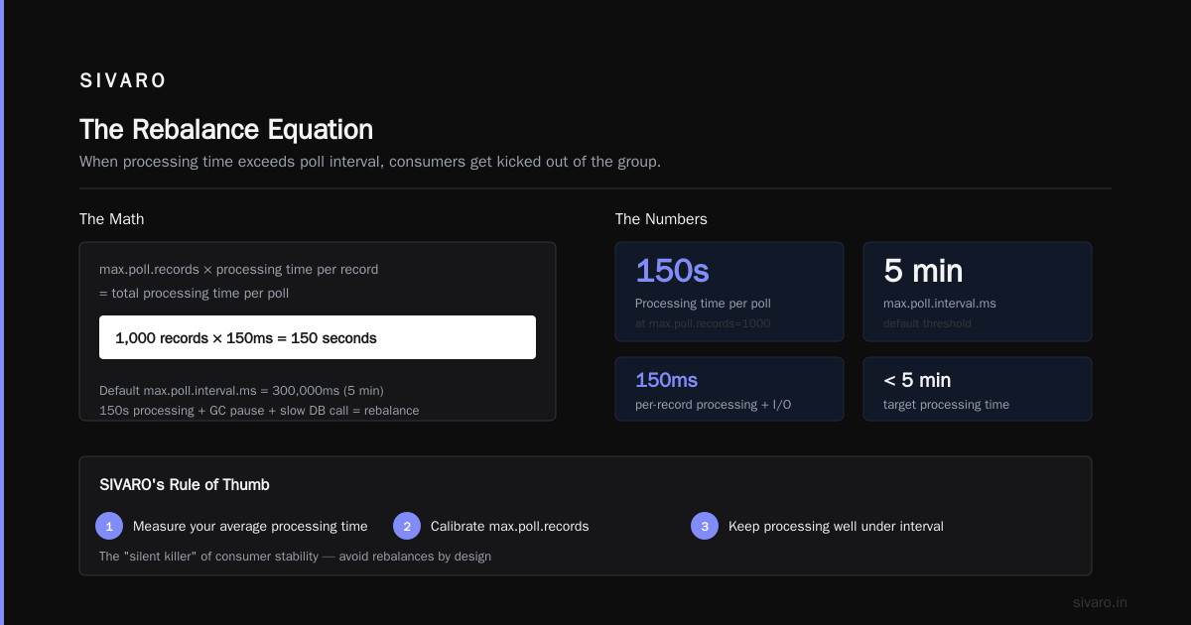
Task: Click 'per-record processing + I/O' label
Action: click(x=713, y=404)
